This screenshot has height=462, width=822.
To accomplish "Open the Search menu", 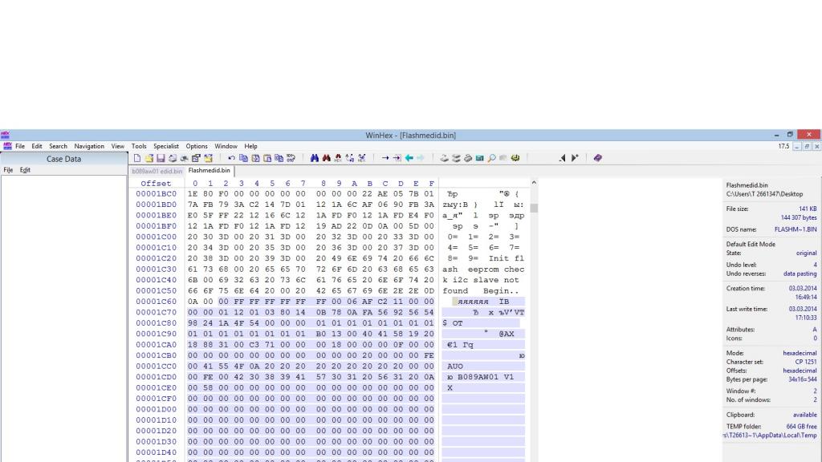I will point(58,146).
